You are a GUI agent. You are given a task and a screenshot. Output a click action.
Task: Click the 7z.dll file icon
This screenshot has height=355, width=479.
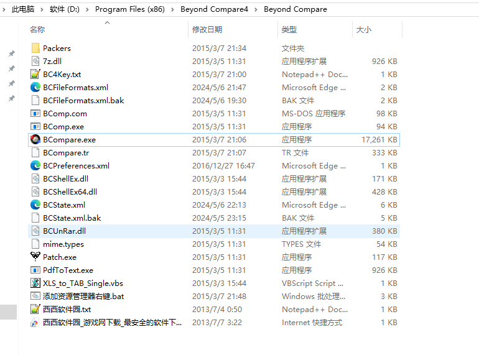point(35,61)
